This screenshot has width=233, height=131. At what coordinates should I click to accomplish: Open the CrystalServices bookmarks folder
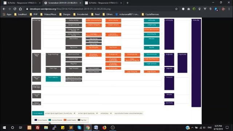150,15
